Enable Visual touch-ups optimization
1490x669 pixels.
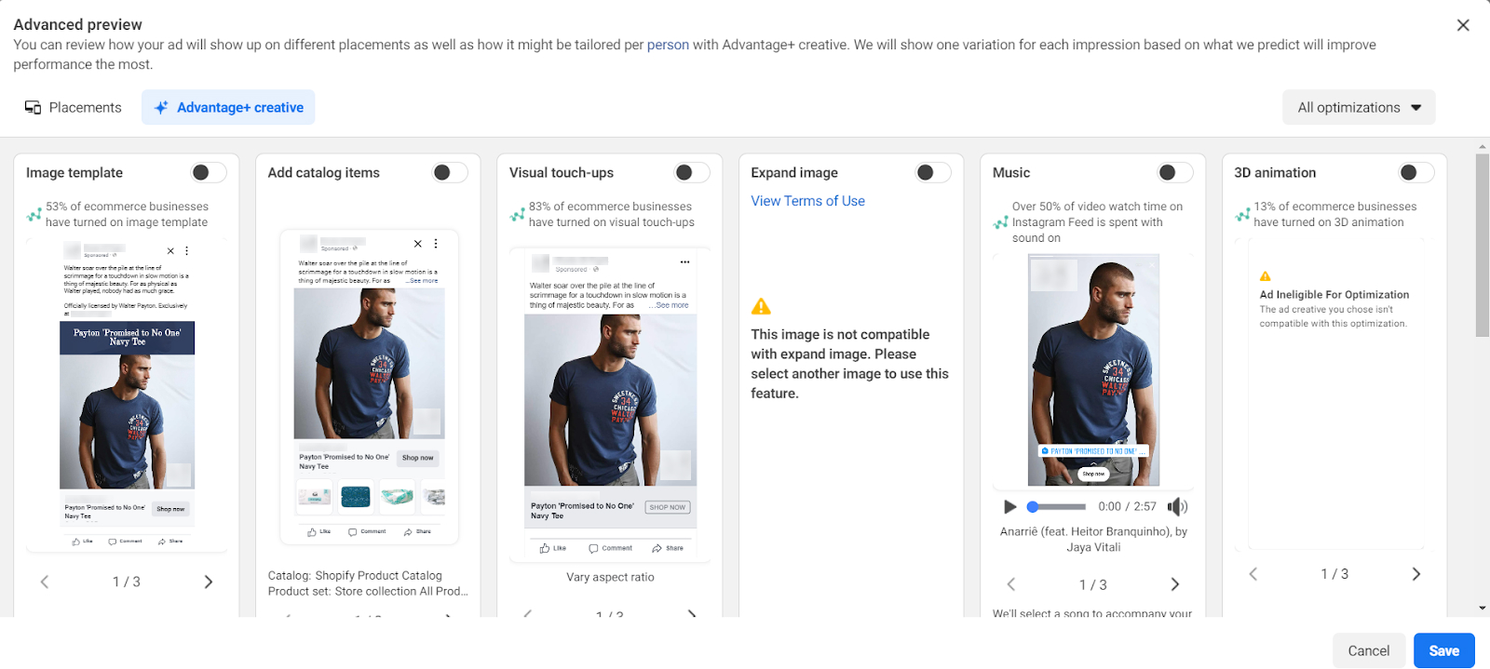[692, 172]
